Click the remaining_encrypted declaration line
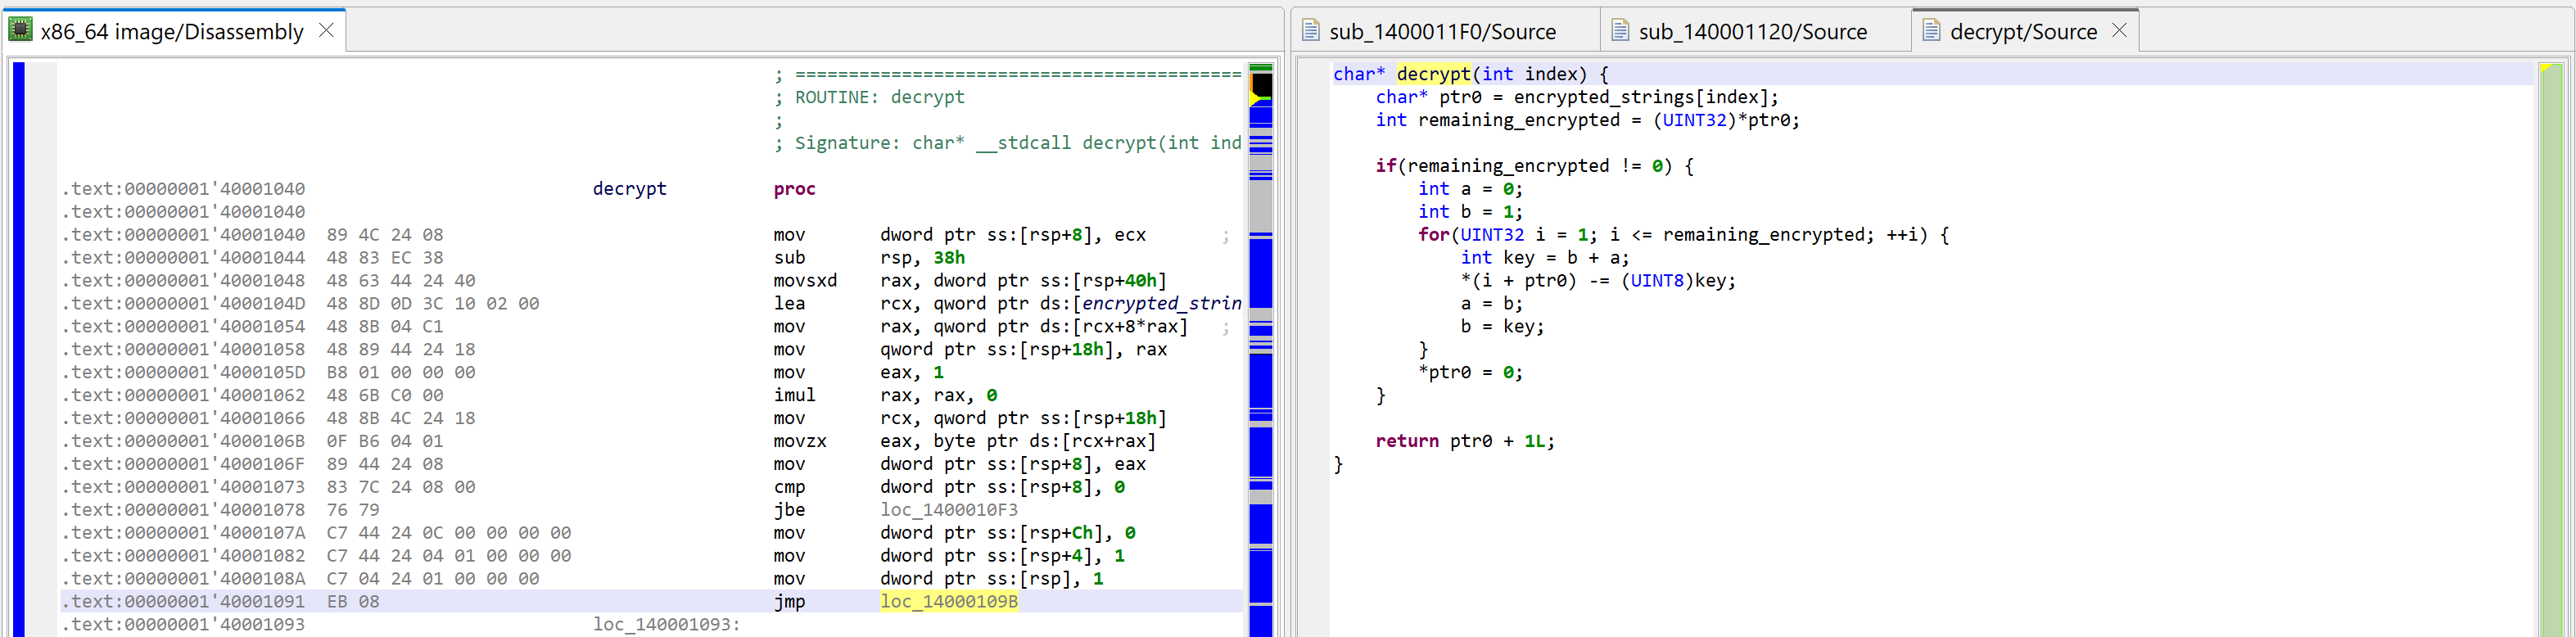Viewport: 2576px width, 637px height. tap(1587, 120)
